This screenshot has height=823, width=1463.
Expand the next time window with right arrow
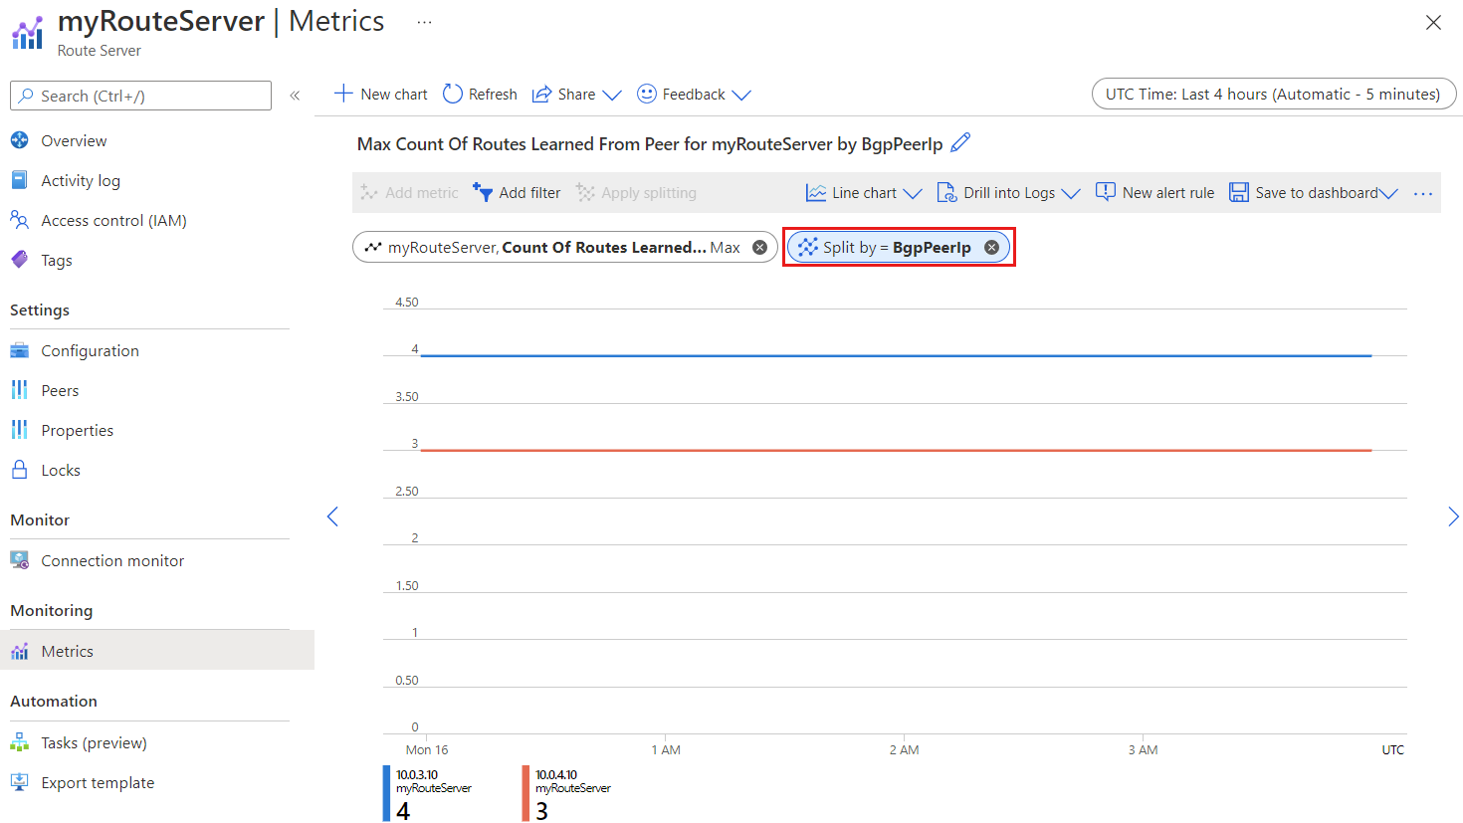pyautogui.click(x=1453, y=516)
